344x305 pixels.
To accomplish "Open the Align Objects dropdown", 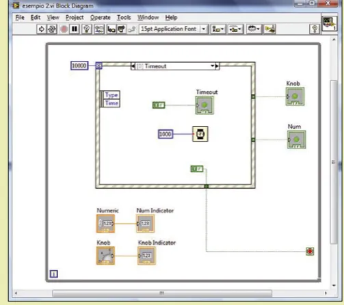I will click(218, 29).
